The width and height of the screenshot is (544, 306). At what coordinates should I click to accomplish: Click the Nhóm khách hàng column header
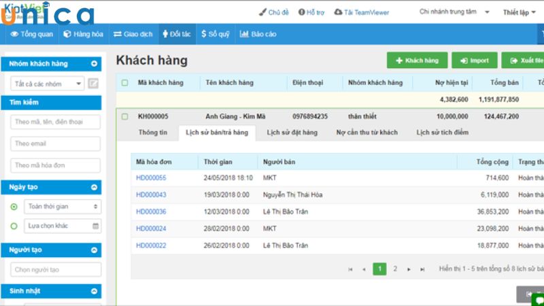375,82
